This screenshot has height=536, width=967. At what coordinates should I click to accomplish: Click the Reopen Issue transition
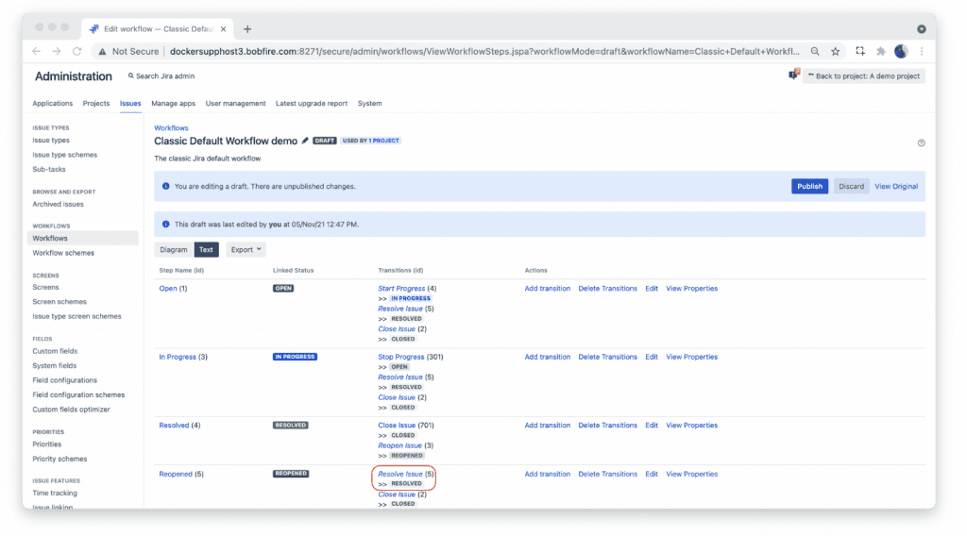[399, 445]
